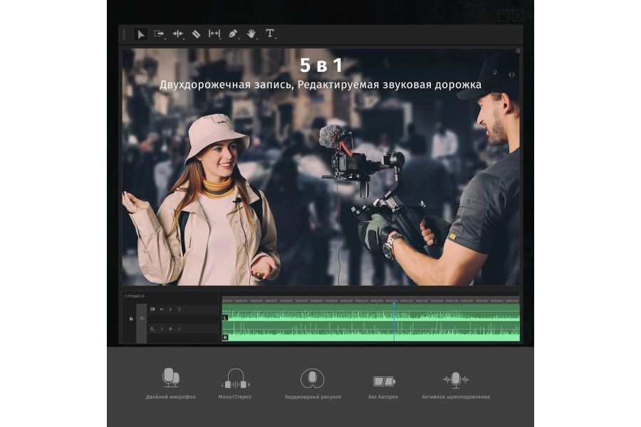Click the Двойной микрофон icon
The image size is (641, 427).
(x=170, y=378)
